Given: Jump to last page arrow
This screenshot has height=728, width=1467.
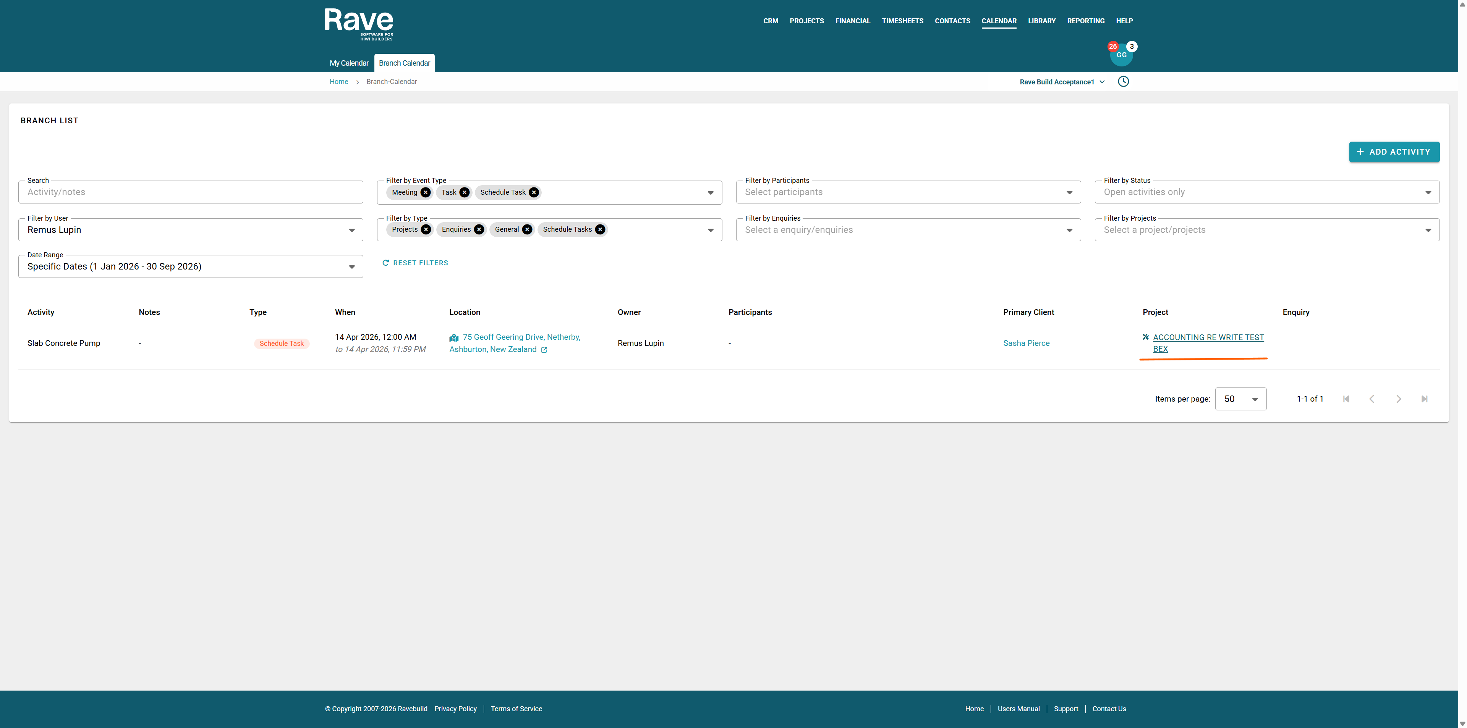Looking at the screenshot, I should click(1424, 399).
